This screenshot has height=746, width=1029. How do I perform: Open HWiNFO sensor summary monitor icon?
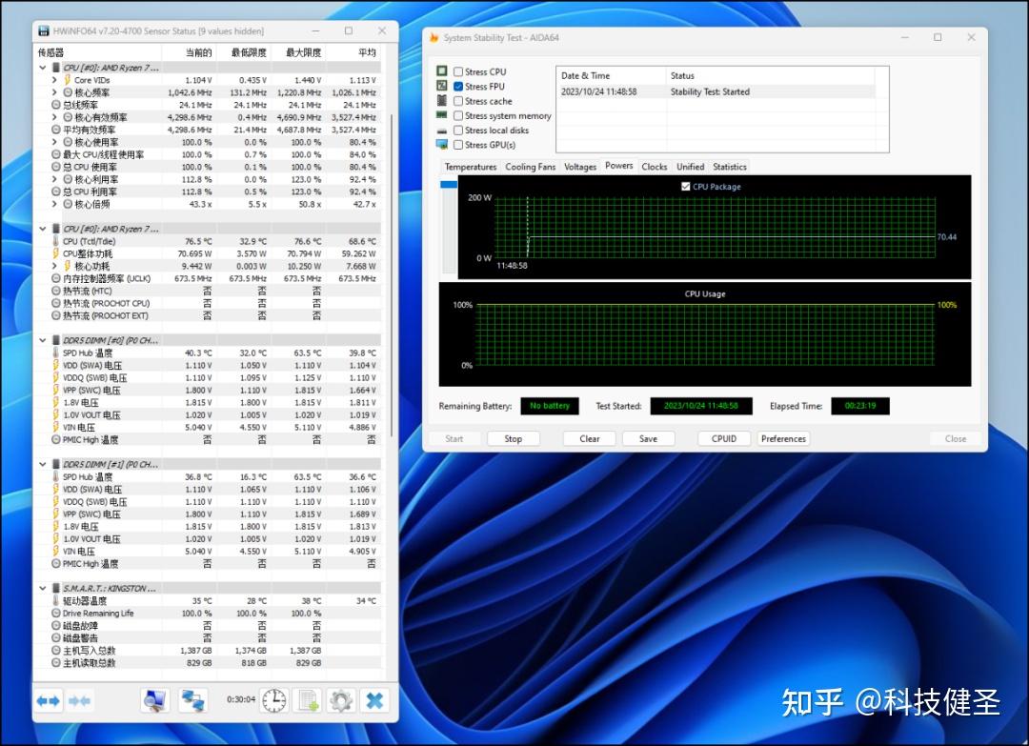[154, 700]
